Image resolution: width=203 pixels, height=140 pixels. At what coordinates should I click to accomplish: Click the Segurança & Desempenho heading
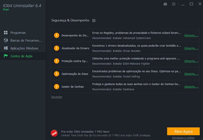click(x=70, y=21)
